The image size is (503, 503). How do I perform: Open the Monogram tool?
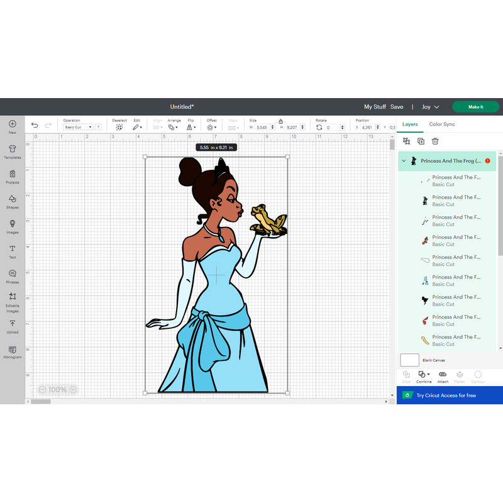coord(13,351)
